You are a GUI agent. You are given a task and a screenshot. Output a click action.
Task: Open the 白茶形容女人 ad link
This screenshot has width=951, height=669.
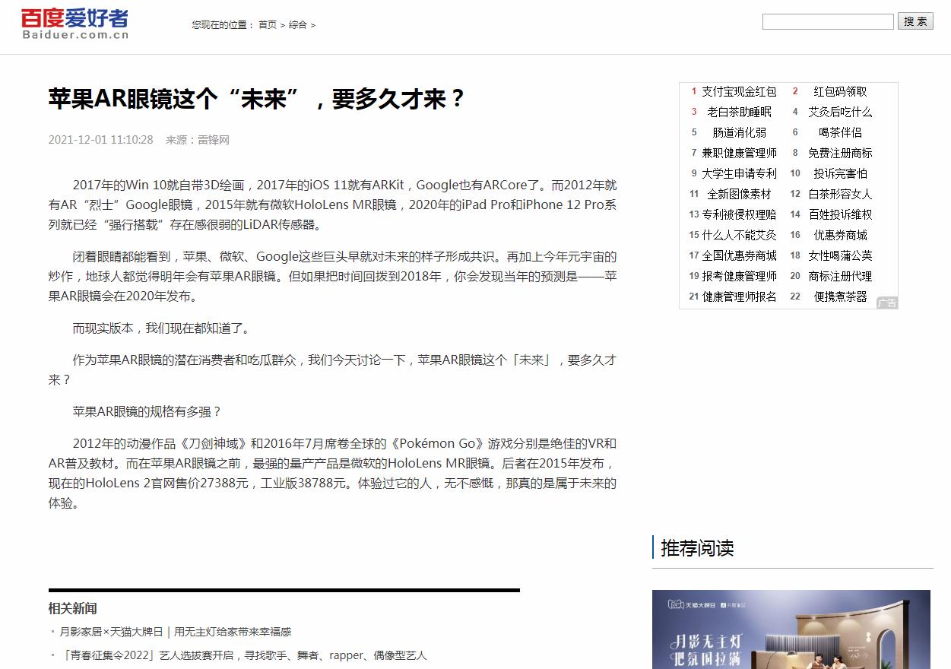point(840,194)
